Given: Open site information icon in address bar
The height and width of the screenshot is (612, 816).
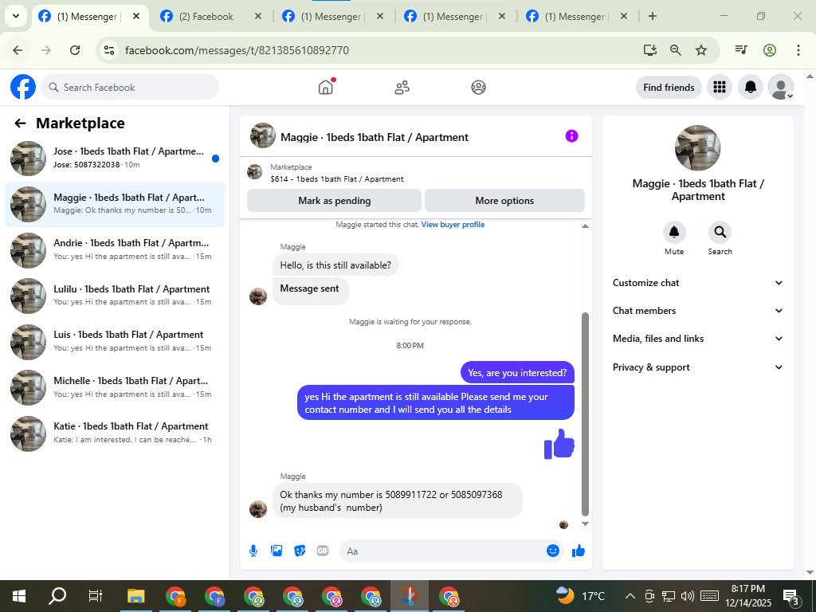Looking at the screenshot, I should tap(108, 50).
